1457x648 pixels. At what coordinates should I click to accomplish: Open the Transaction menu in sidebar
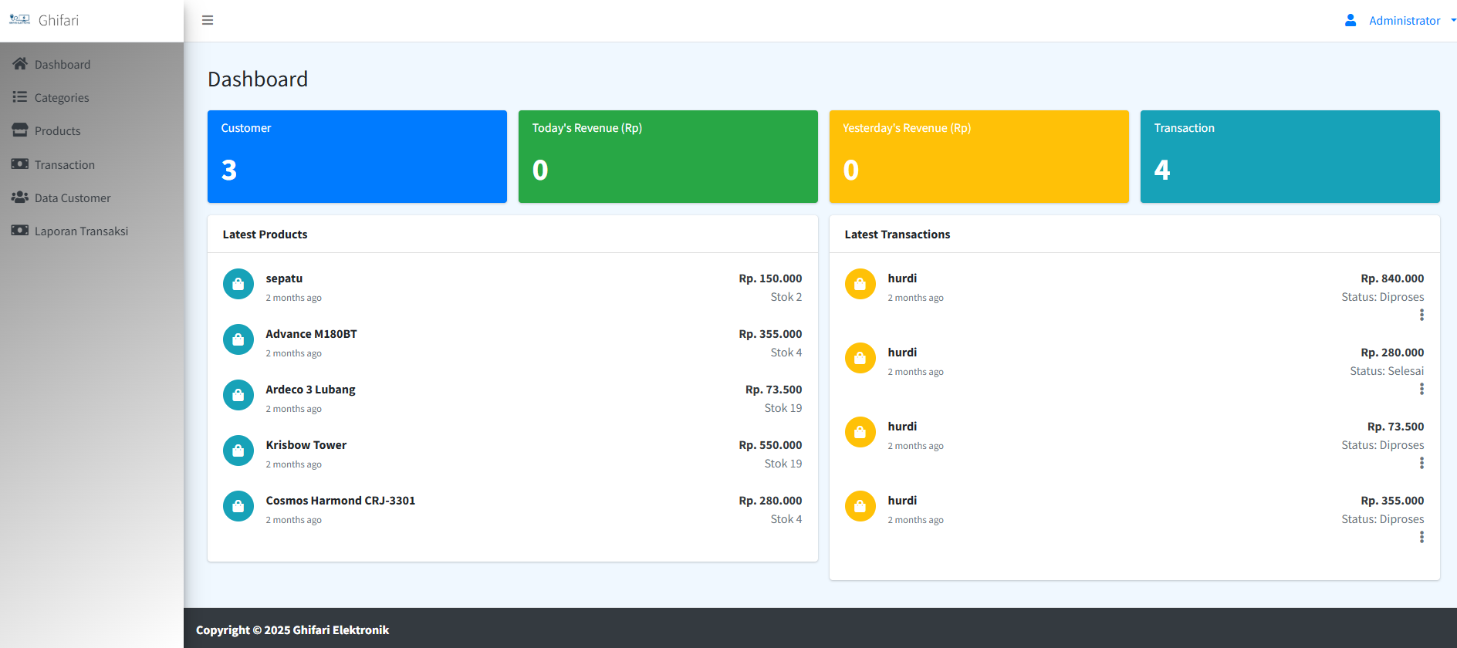pyautogui.click(x=65, y=165)
